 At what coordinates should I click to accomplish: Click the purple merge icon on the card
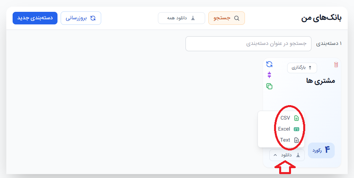click(x=269, y=75)
